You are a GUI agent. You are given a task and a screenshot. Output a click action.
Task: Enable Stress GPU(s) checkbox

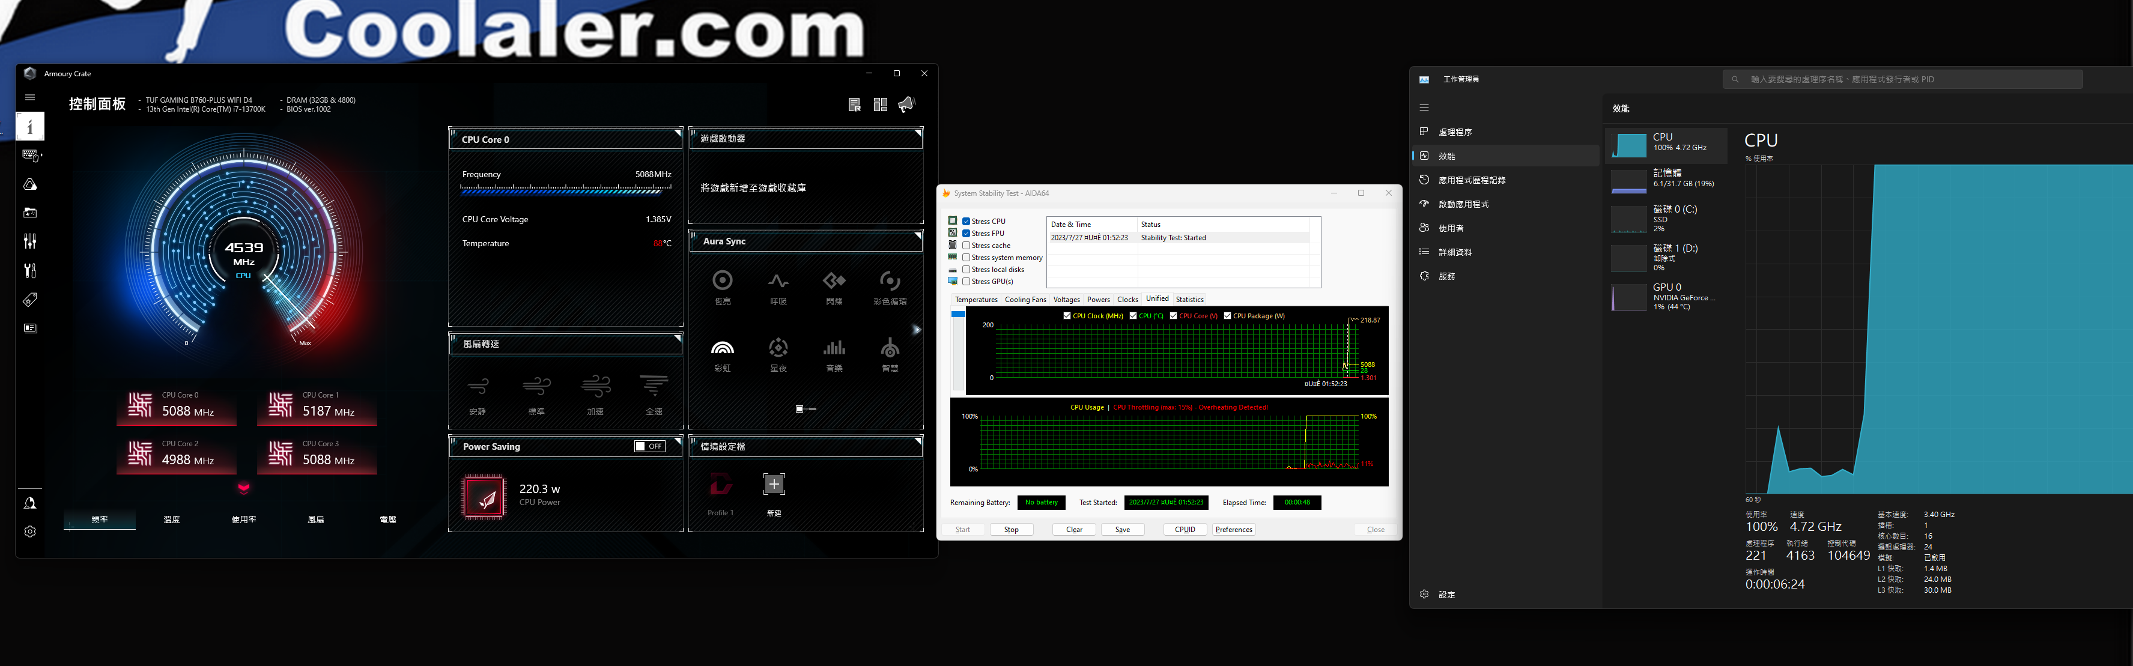[966, 281]
